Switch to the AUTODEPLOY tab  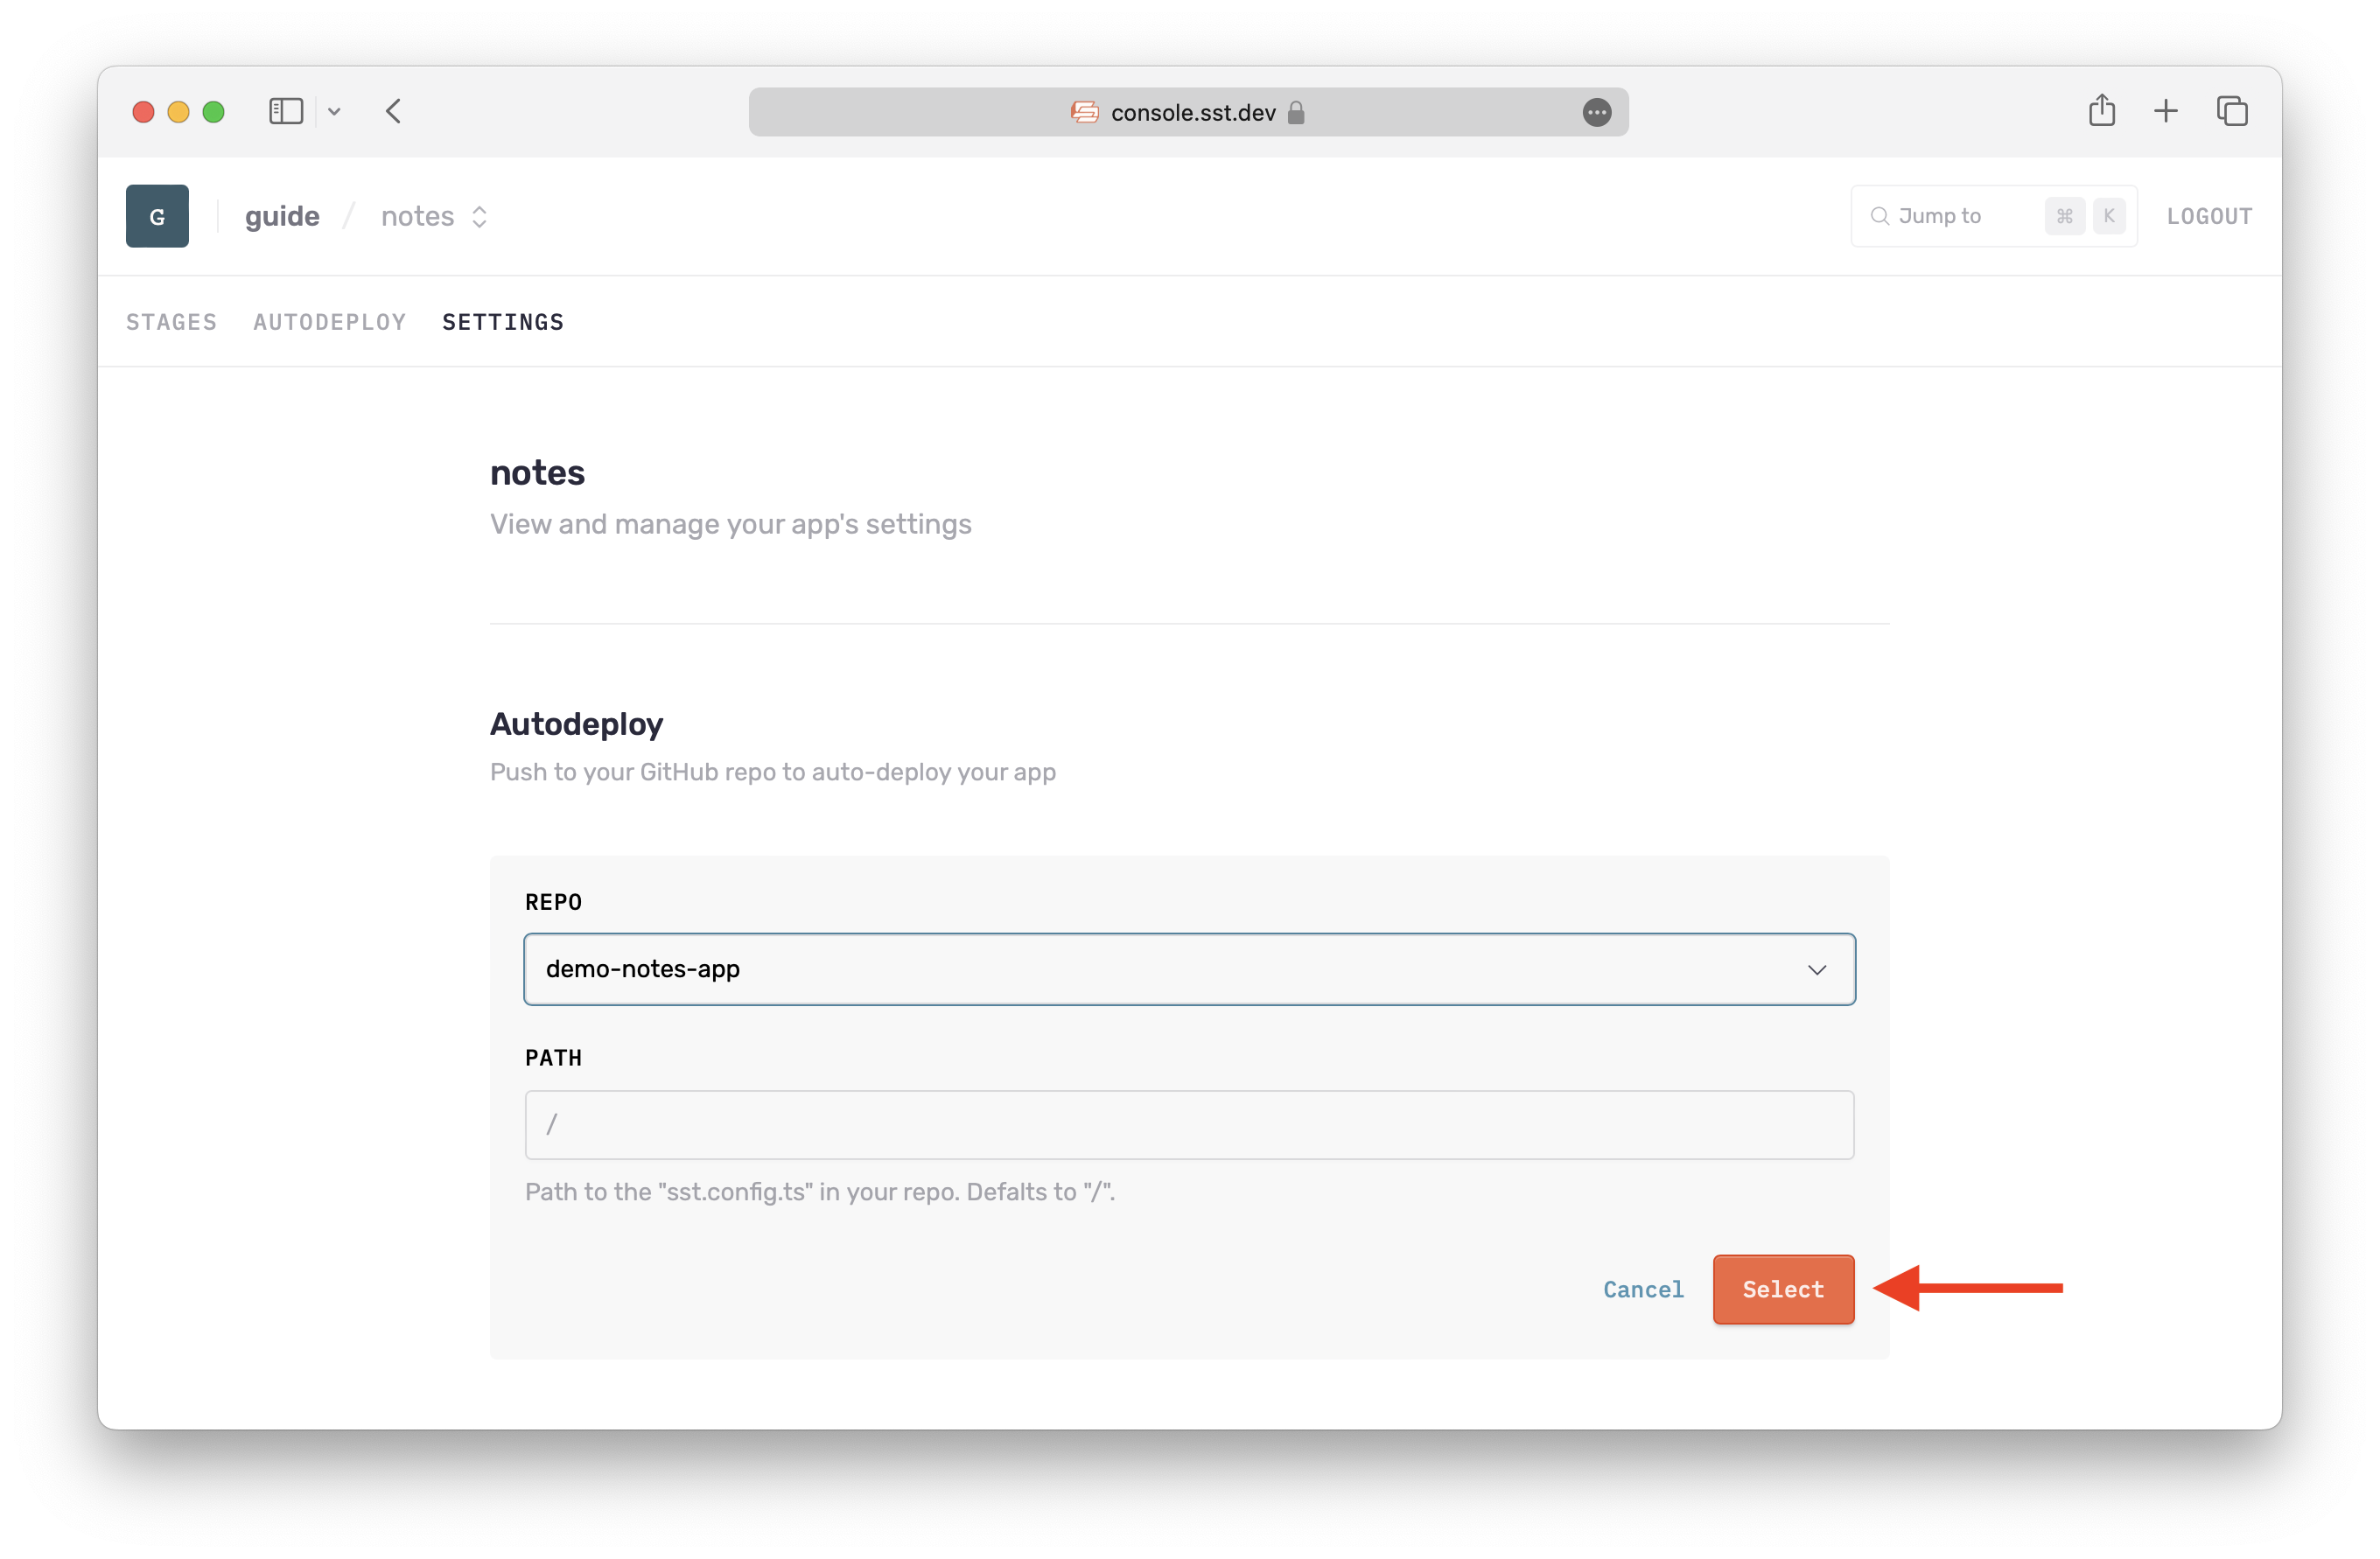point(327,320)
